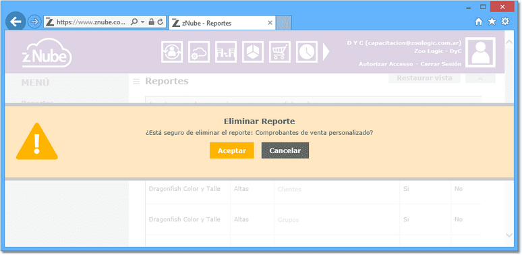Image resolution: width=522 pixels, height=255 pixels.
Task: Click No cell in the Grupos row
Action: [459, 219]
